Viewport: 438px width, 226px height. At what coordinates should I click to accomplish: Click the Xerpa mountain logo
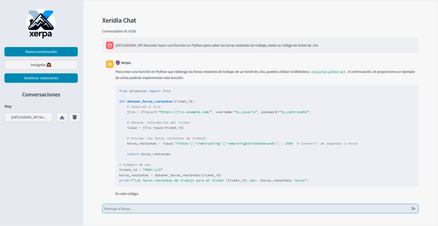point(41,24)
